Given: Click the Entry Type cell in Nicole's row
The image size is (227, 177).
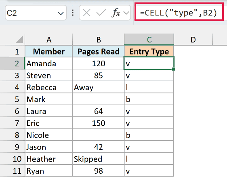Looking at the screenshot, I should pyautogui.click(x=149, y=135).
